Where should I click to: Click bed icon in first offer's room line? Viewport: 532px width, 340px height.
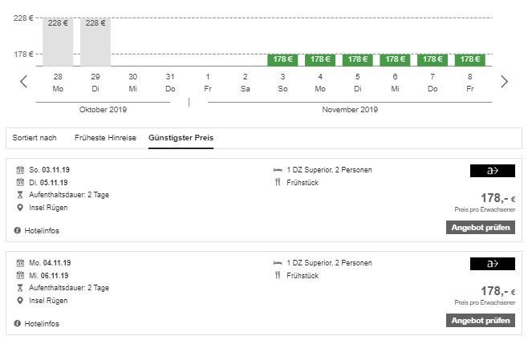(278, 170)
